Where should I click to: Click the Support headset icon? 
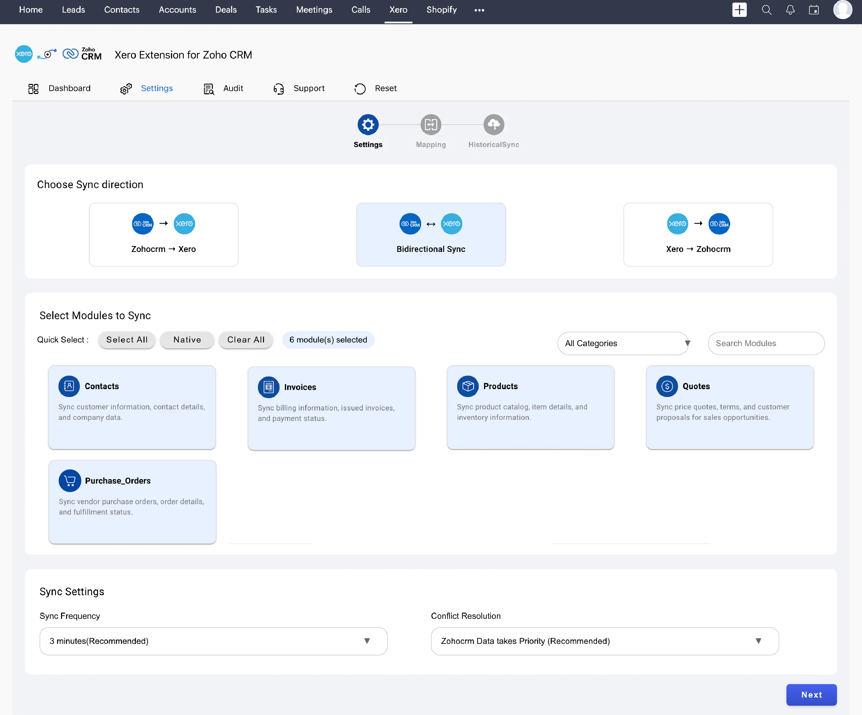tap(279, 89)
